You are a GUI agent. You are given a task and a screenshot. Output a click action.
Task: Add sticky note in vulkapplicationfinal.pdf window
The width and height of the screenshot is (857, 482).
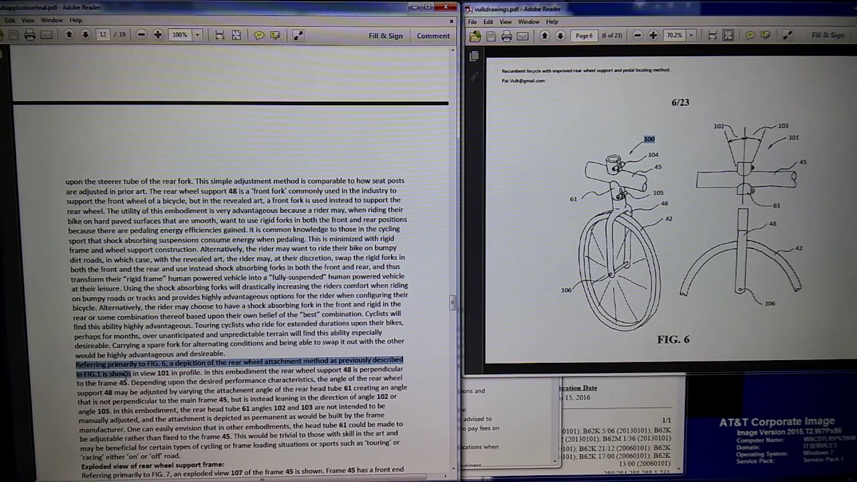tap(259, 35)
